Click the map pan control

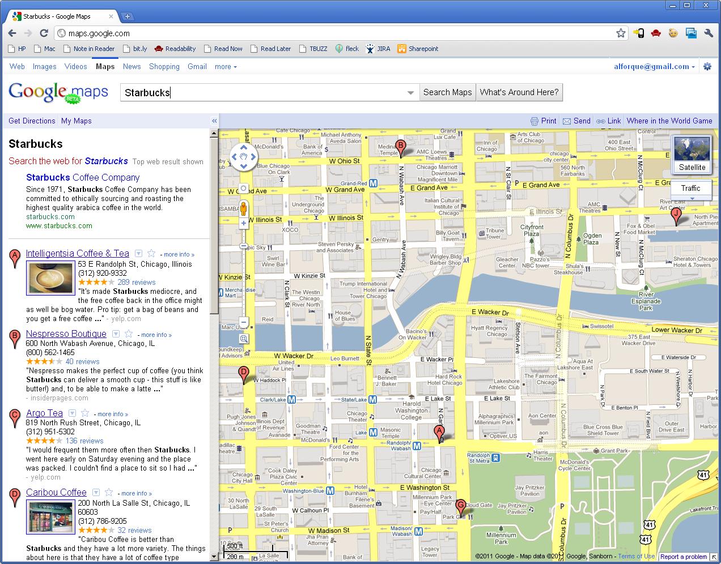pos(244,157)
